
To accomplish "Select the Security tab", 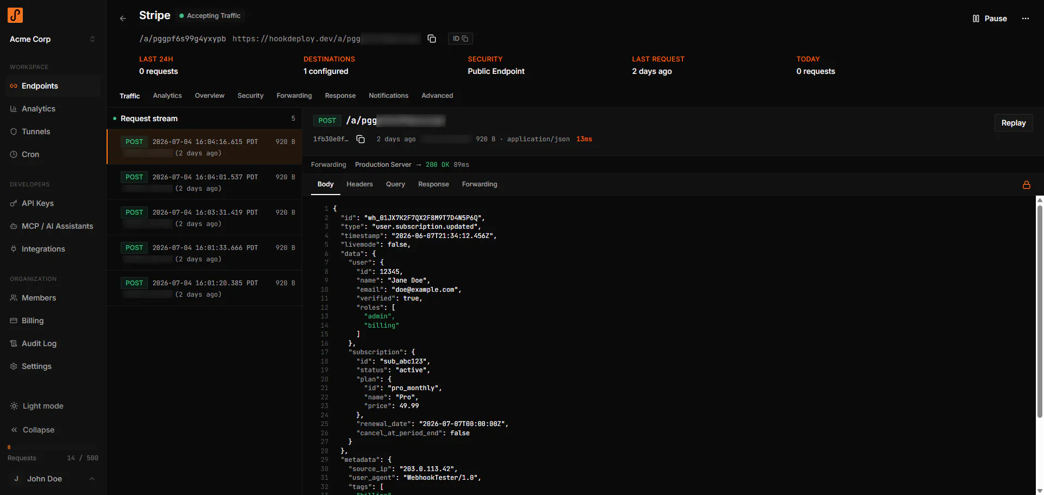I will 250,96.
